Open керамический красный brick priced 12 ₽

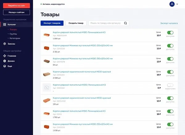click(82, 98)
